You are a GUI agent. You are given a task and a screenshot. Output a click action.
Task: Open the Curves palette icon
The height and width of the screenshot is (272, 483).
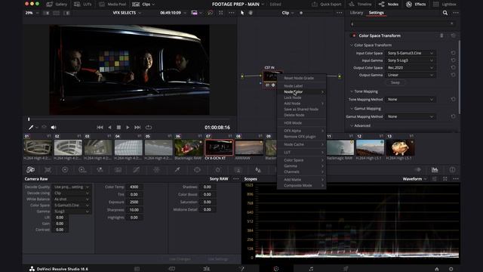pos(136,169)
